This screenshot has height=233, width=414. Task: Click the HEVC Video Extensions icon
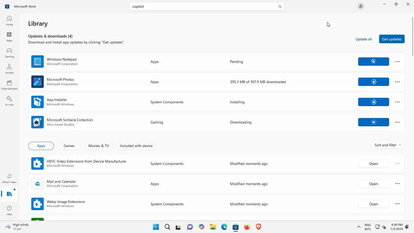coord(38,164)
